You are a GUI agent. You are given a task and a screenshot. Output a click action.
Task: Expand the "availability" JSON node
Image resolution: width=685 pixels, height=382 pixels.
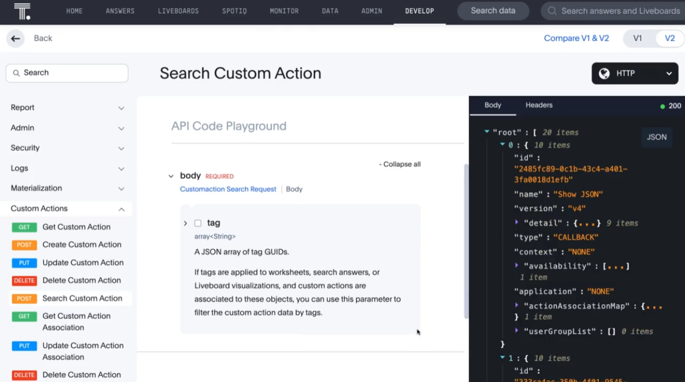(517, 266)
